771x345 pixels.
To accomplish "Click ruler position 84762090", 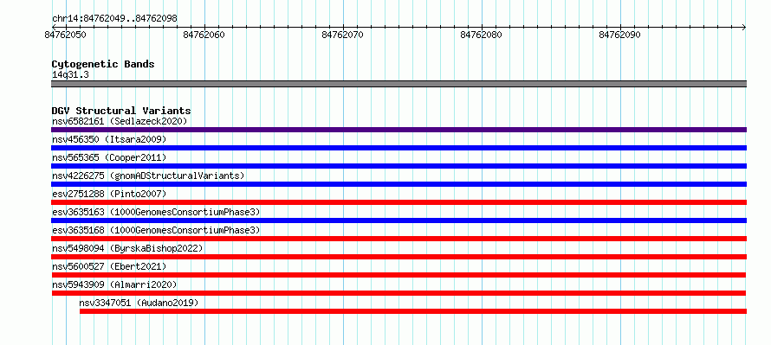I will point(620,35).
